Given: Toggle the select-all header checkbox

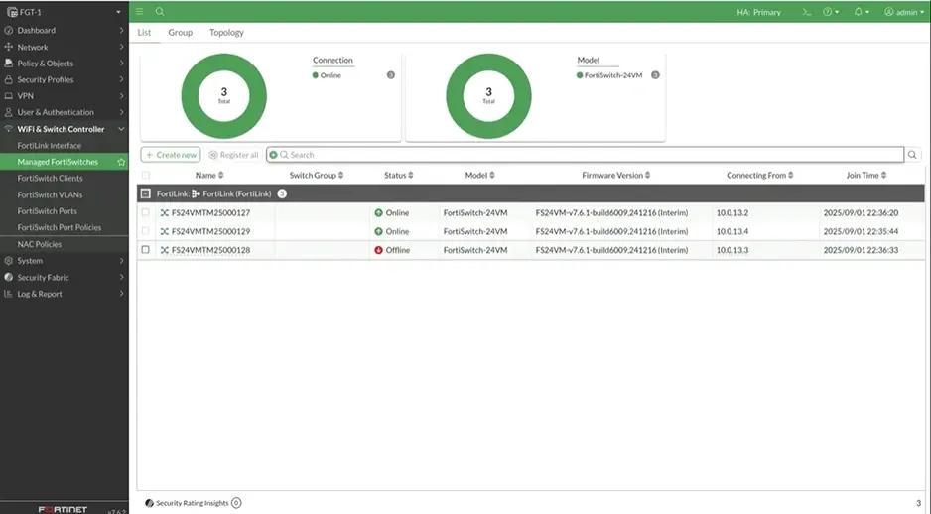Looking at the screenshot, I should [146, 175].
